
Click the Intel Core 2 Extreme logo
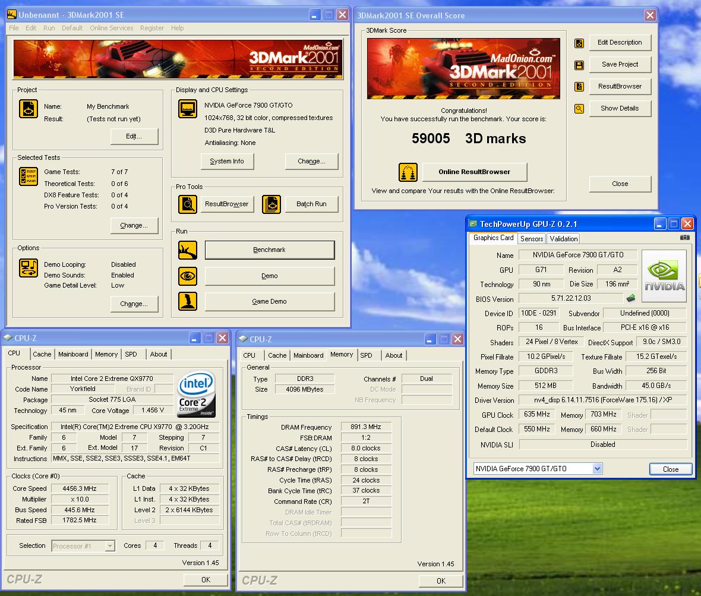[197, 394]
